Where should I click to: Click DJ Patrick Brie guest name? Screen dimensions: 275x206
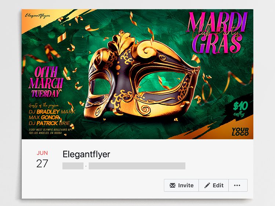click(x=50, y=123)
